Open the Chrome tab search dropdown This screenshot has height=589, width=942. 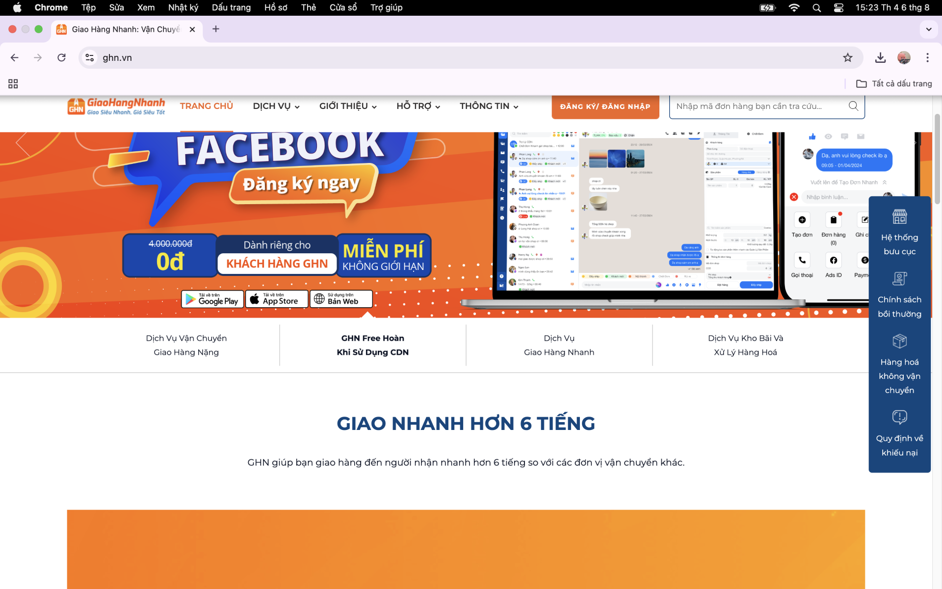click(x=928, y=29)
